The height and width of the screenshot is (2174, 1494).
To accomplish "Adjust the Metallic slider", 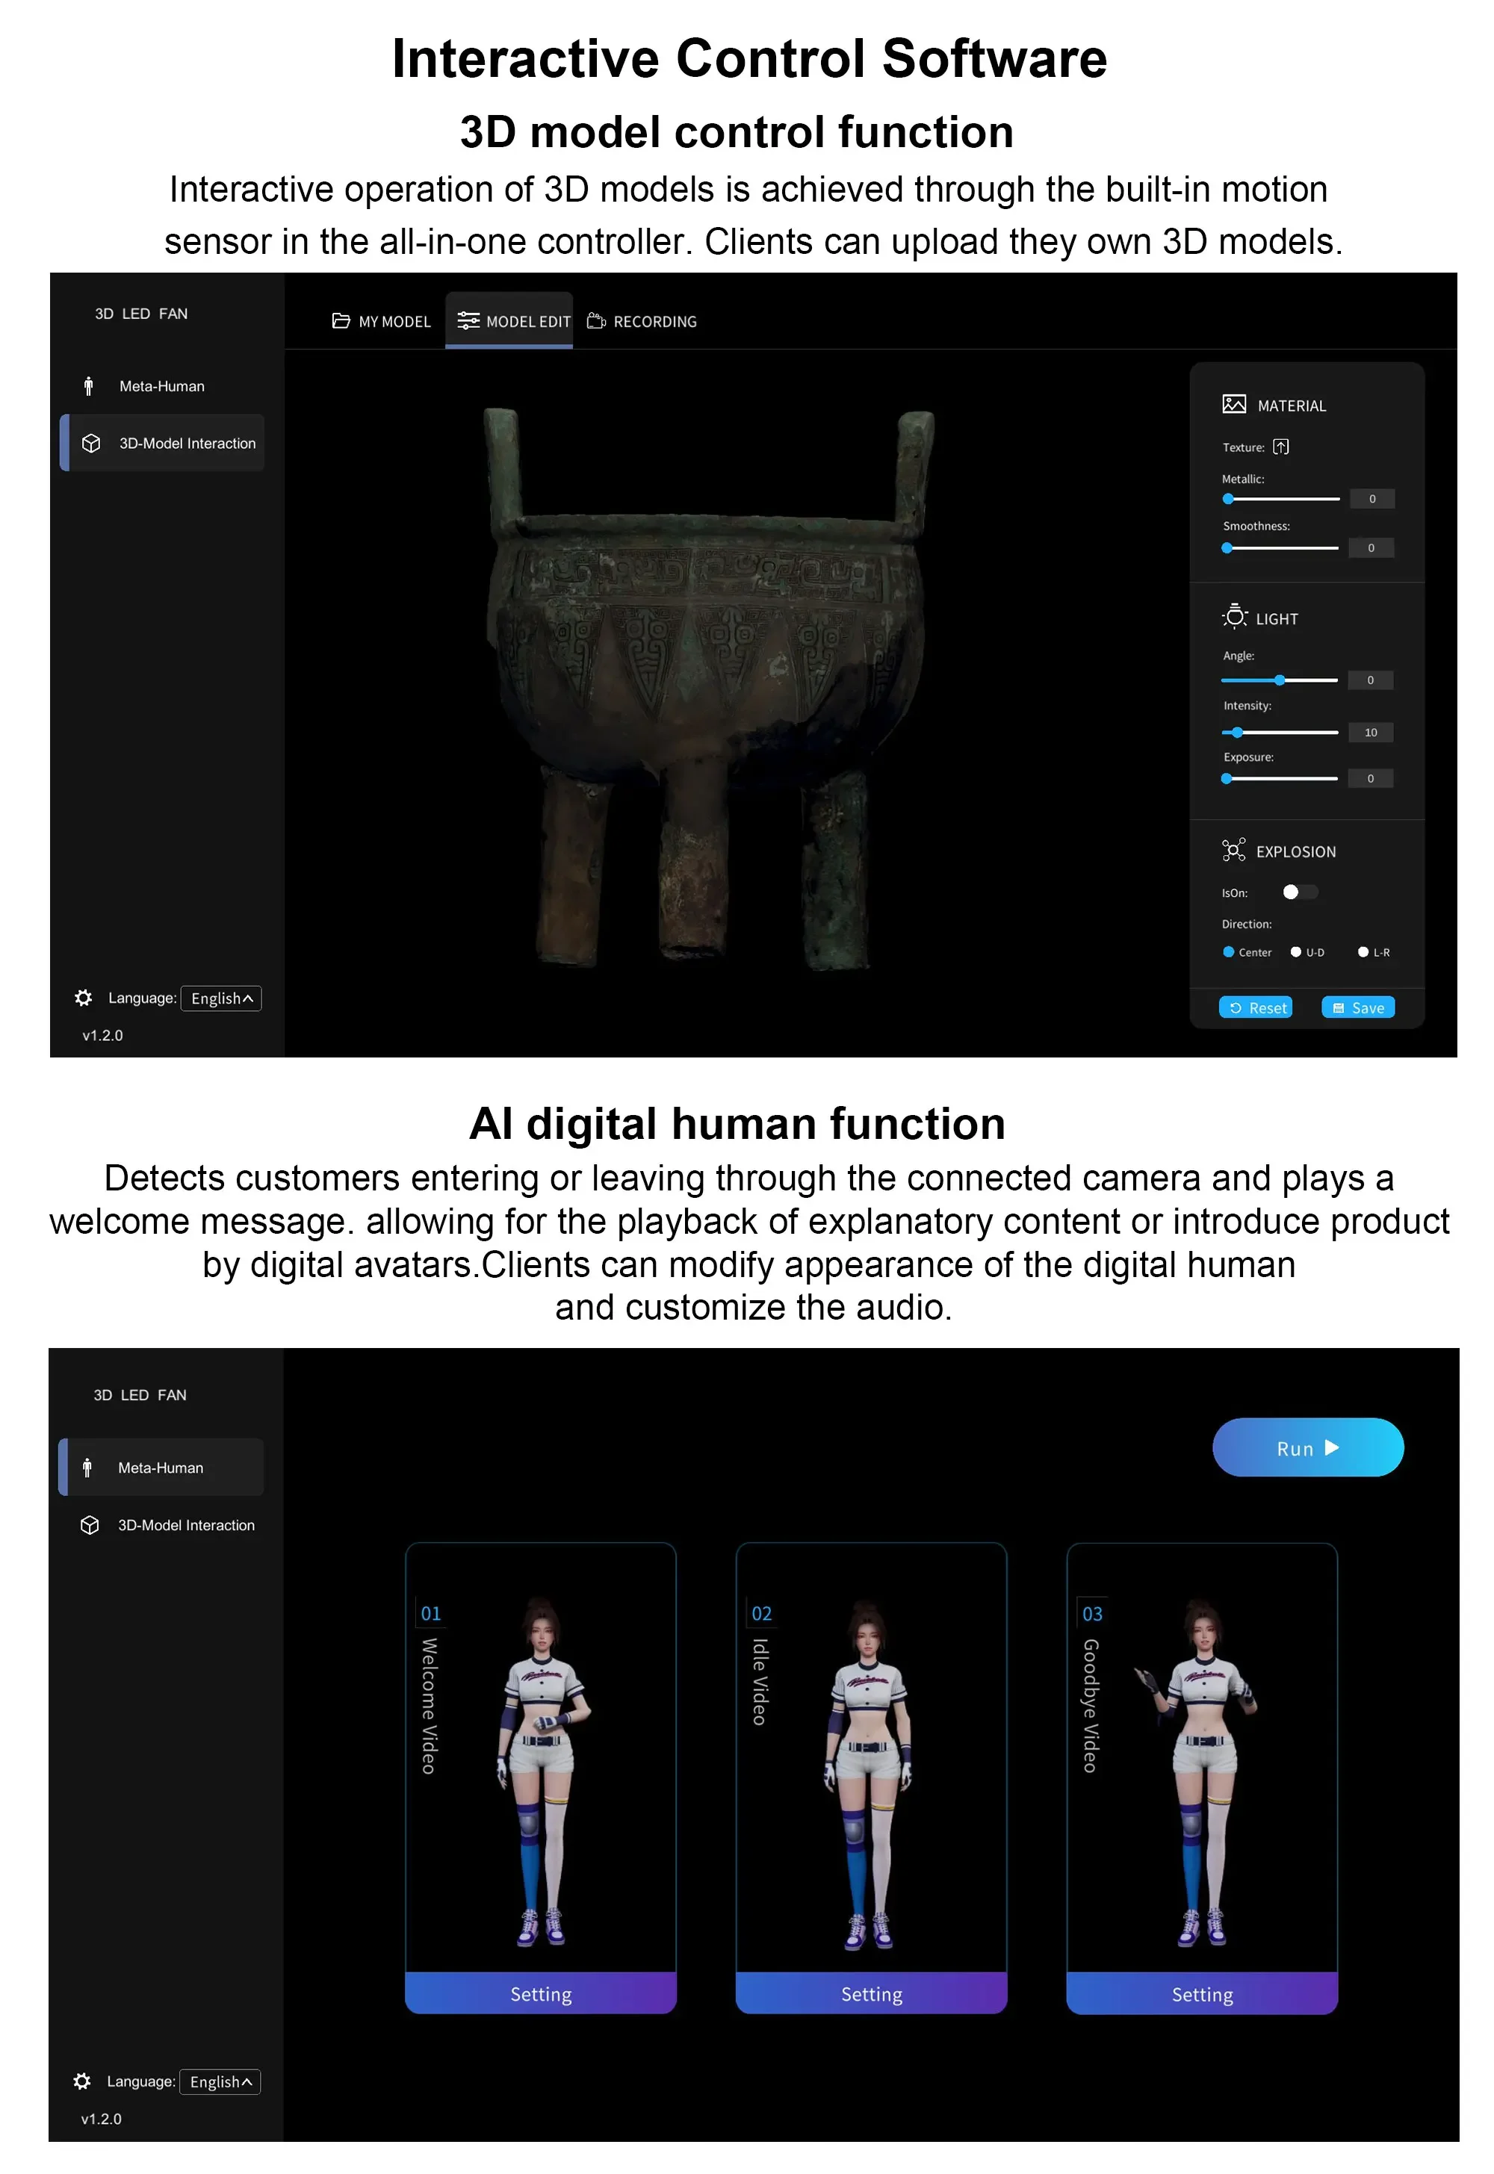I will 1280,499.
